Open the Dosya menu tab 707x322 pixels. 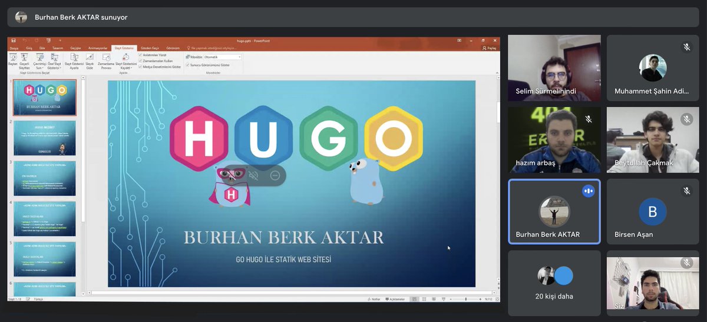(14, 48)
